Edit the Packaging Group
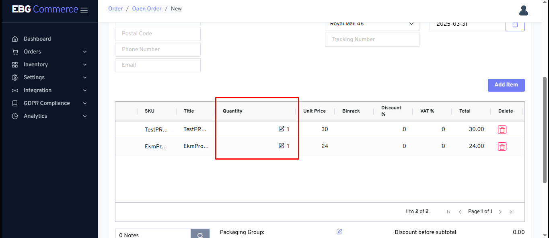 (x=339, y=232)
